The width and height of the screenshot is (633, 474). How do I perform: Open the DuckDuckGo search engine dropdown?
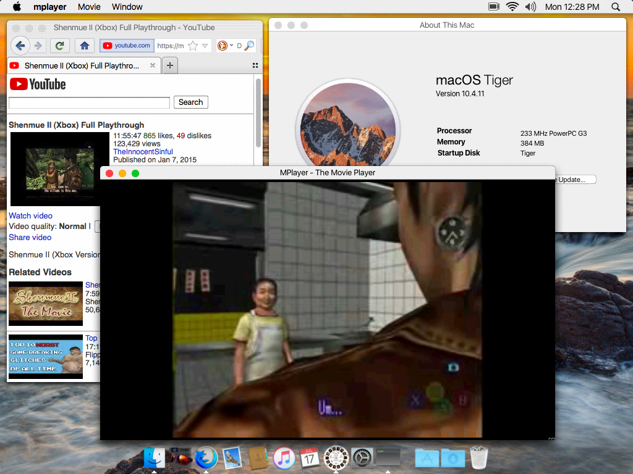click(225, 46)
